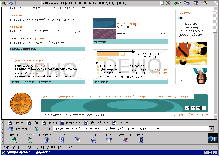Click into the Netsite URL field
Image resolution: width=219 pixels, height=156 pixels.
pos(131,129)
